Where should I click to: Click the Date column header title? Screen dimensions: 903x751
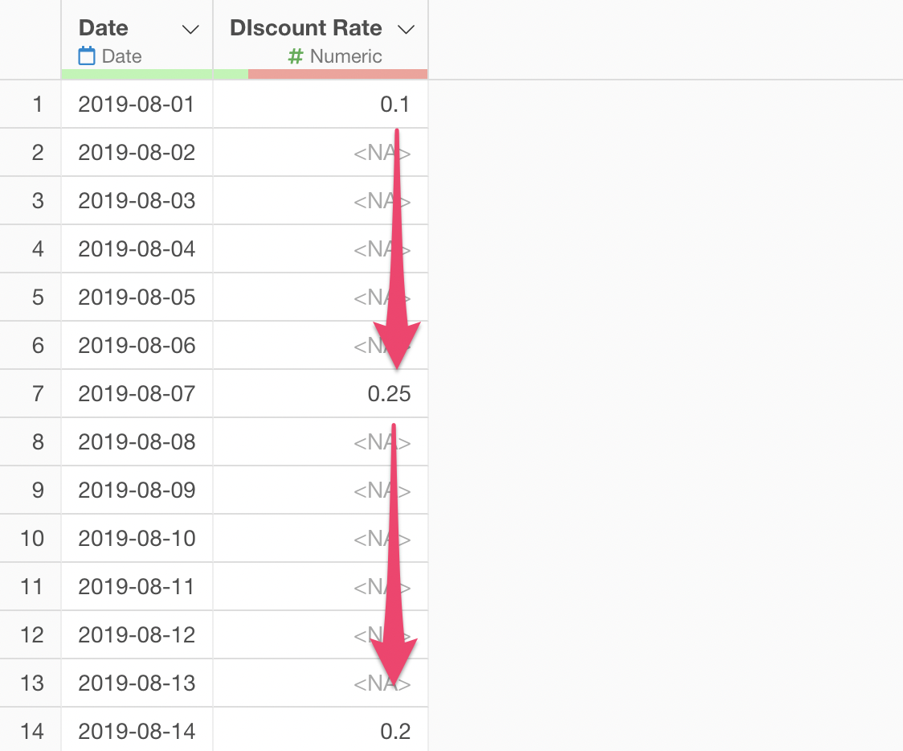coord(104,27)
